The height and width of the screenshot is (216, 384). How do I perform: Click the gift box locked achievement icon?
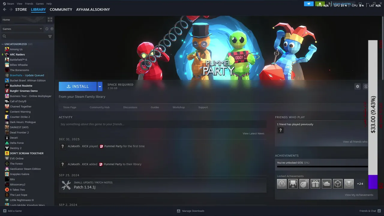click(x=315, y=184)
